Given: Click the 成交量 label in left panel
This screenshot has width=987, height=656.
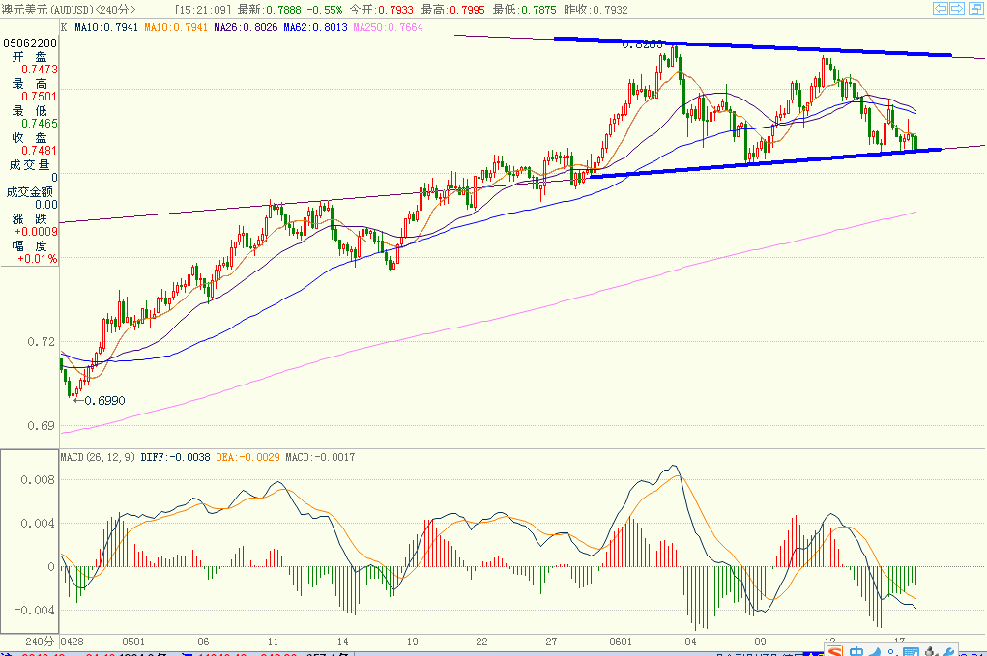Looking at the screenshot, I should coord(29,165).
